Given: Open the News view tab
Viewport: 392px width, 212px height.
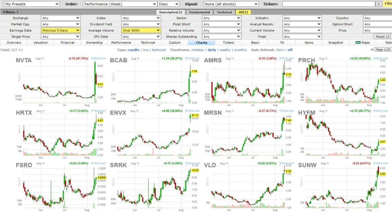Looking at the screenshot, I should (309, 43).
